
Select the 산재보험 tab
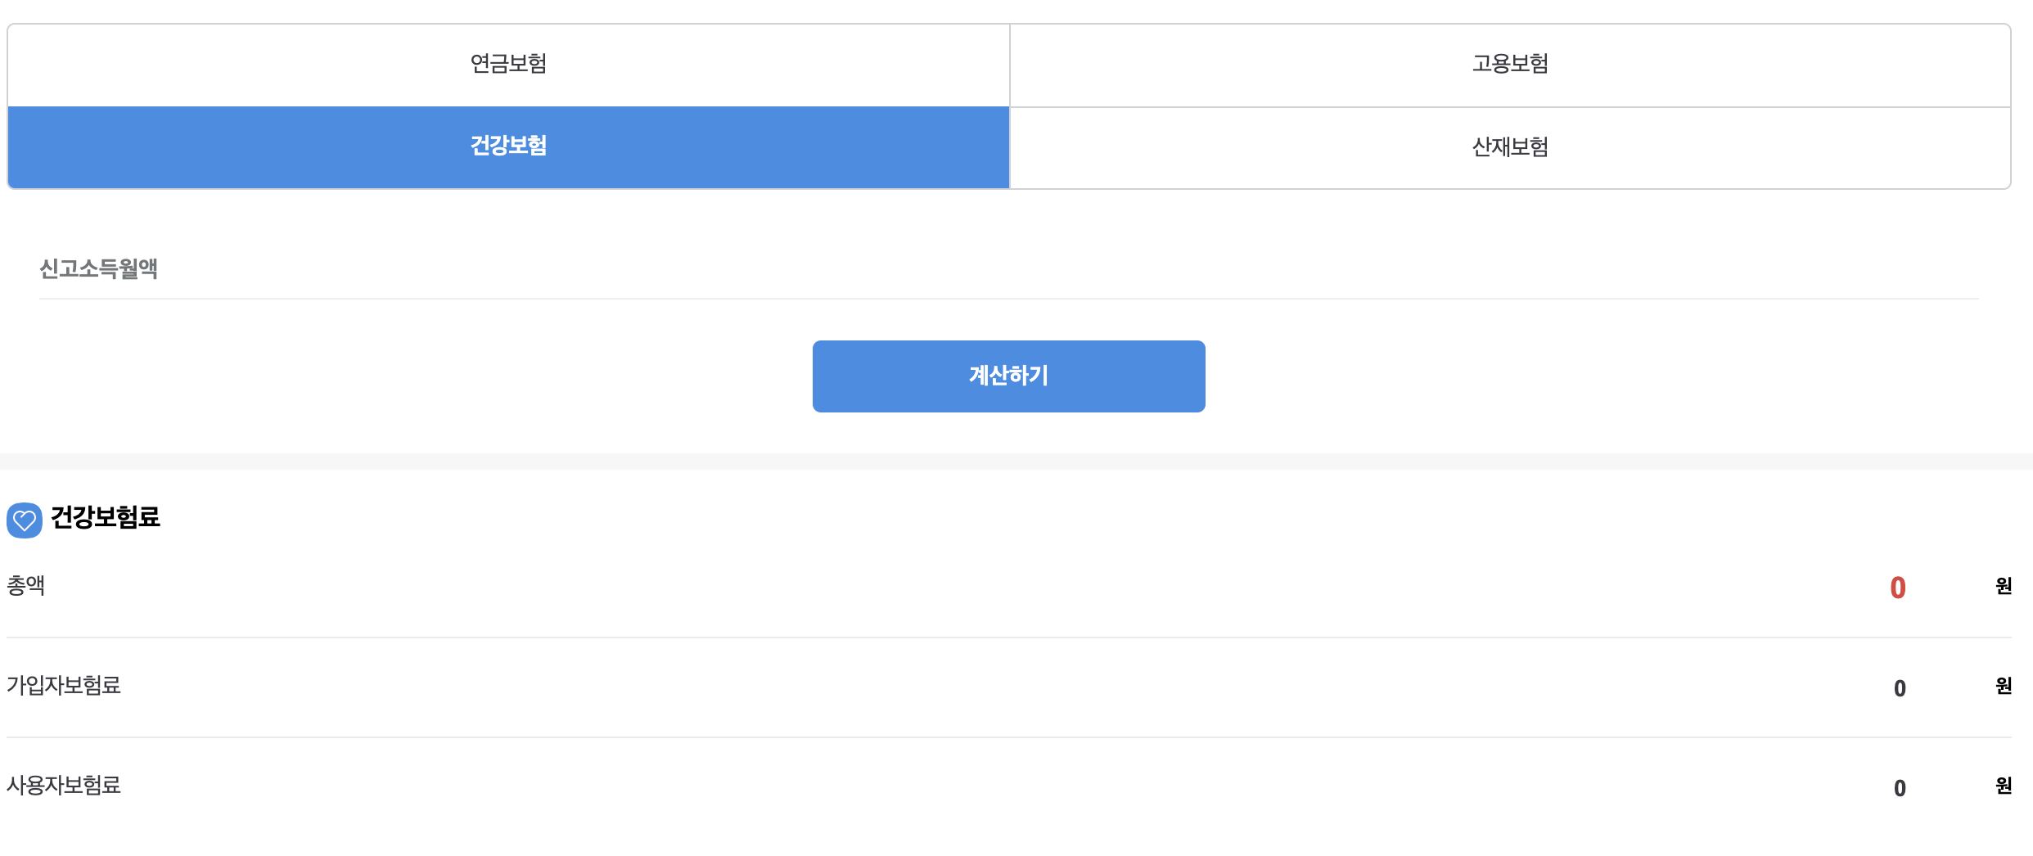click(x=1510, y=147)
